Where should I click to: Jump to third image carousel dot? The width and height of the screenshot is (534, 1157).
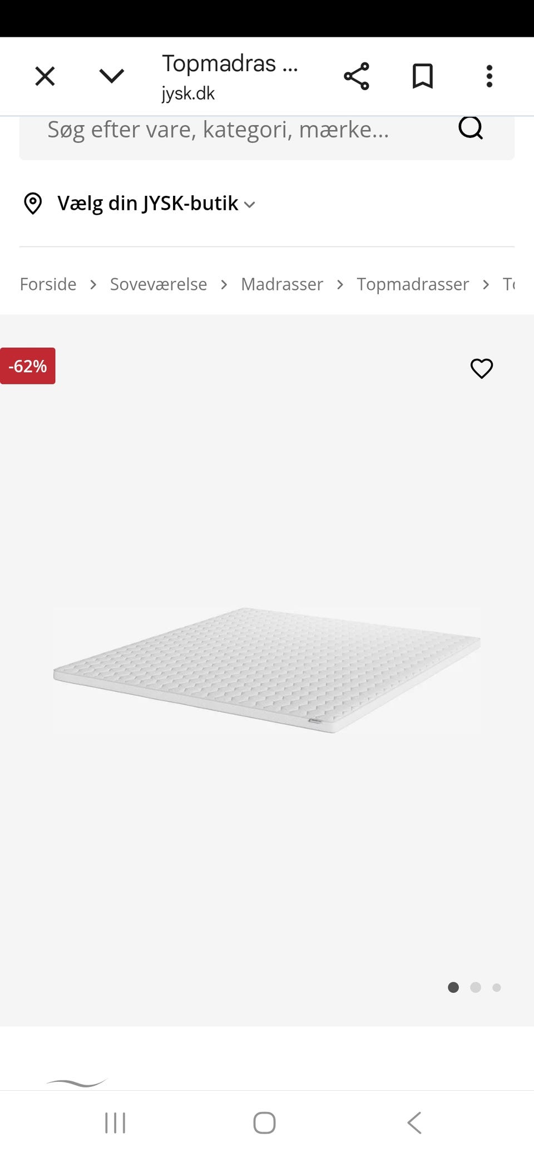click(497, 987)
